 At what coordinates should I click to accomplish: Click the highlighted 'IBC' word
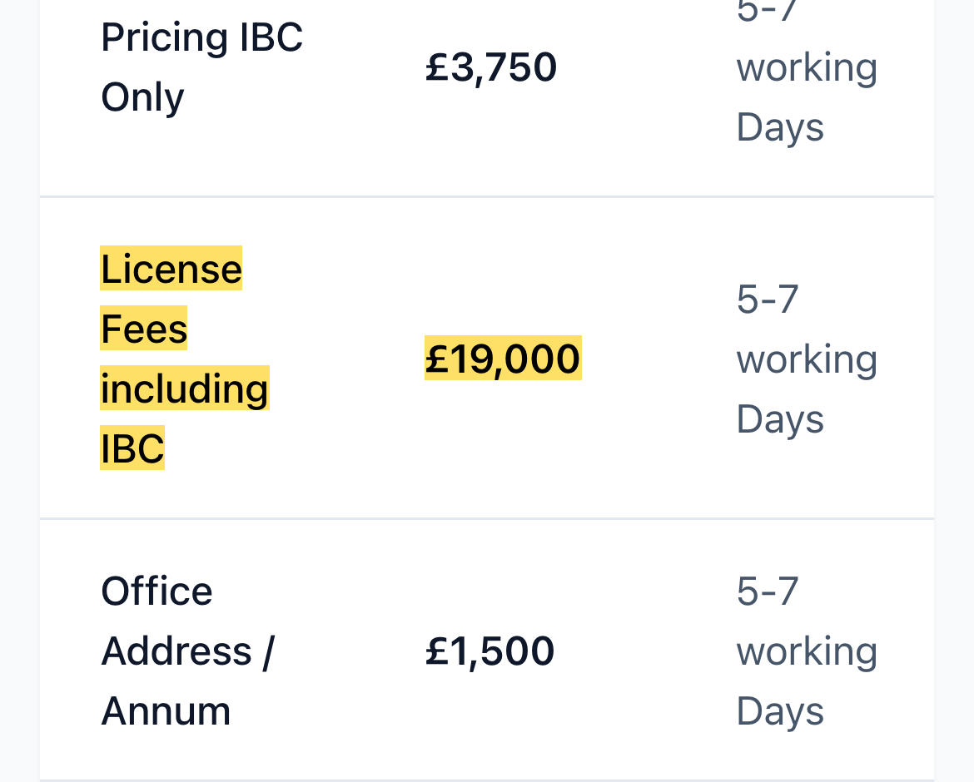tap(132, 448)
